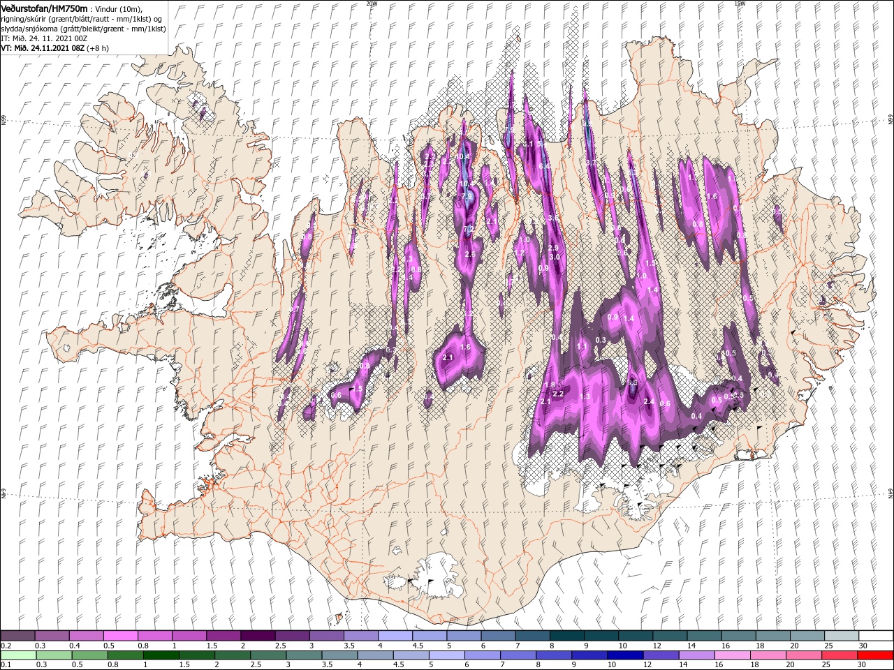The height and width of the screenshot is (670, 894).
Task: Click upper legend swatch starting at 5
Action: (x=464, y=635)
